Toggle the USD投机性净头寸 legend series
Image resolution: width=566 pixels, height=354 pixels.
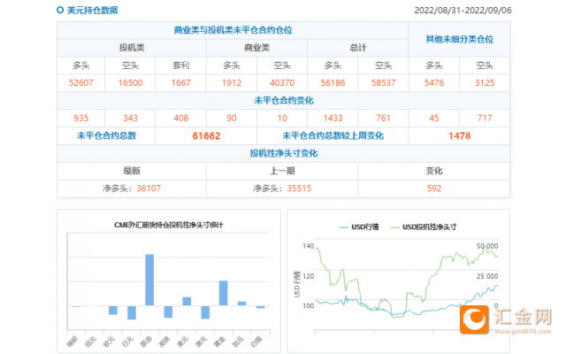424,227
